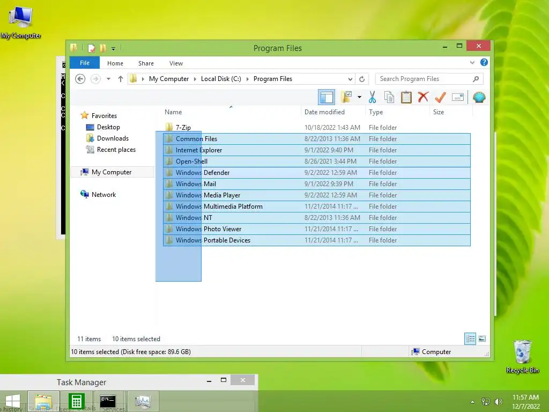
Task: Click My Computer in the address breadcrumb
Action: click(169, 79)
